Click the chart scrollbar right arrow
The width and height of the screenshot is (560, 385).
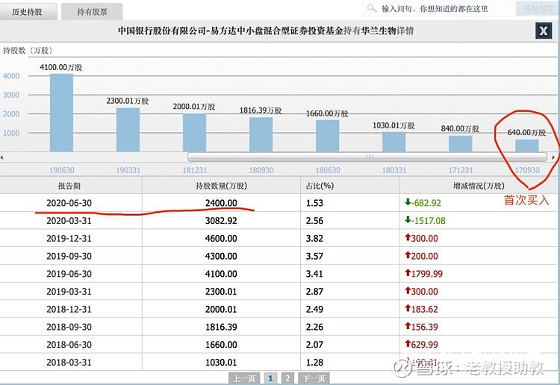coord(553,157)
